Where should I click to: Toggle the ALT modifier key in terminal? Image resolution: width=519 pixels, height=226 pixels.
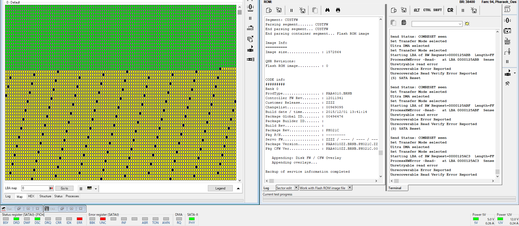click(x=417, y=10)
